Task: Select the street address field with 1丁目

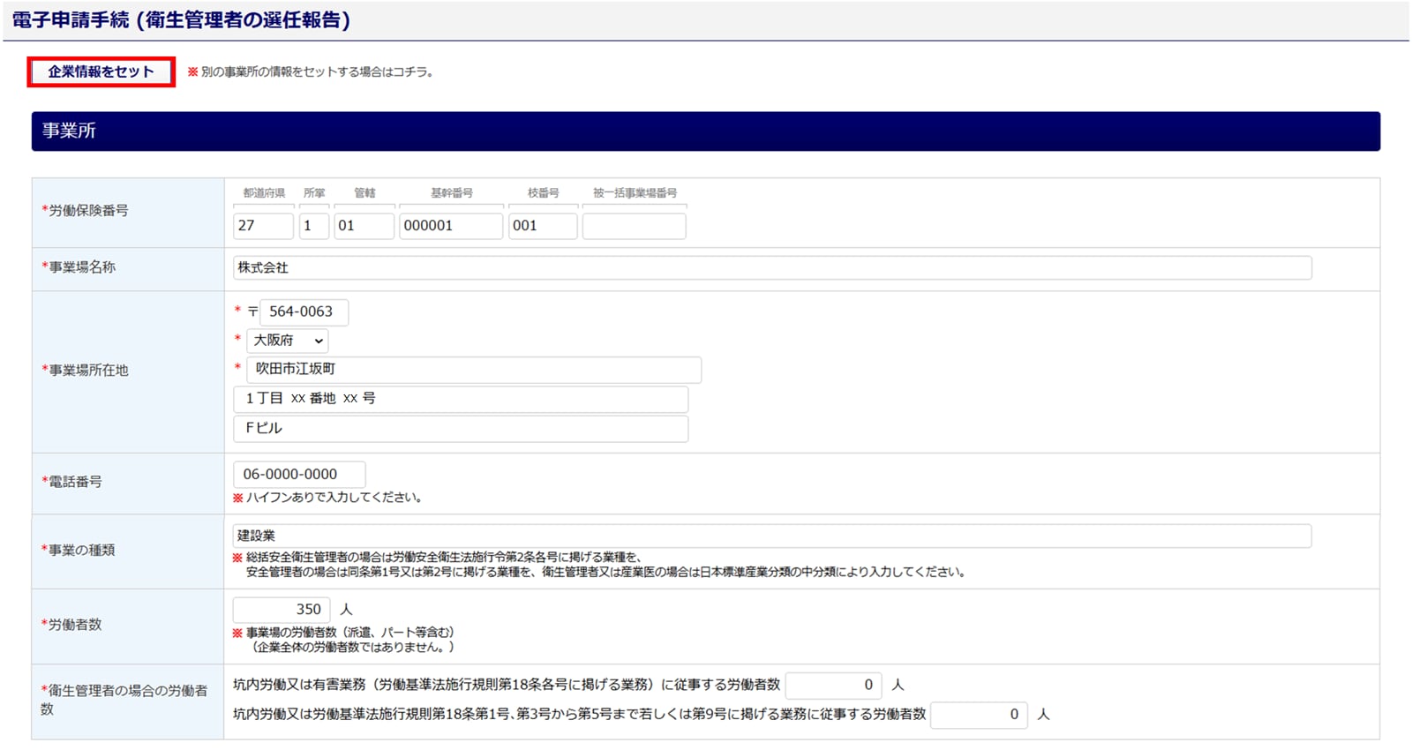Action: (460, 399)
